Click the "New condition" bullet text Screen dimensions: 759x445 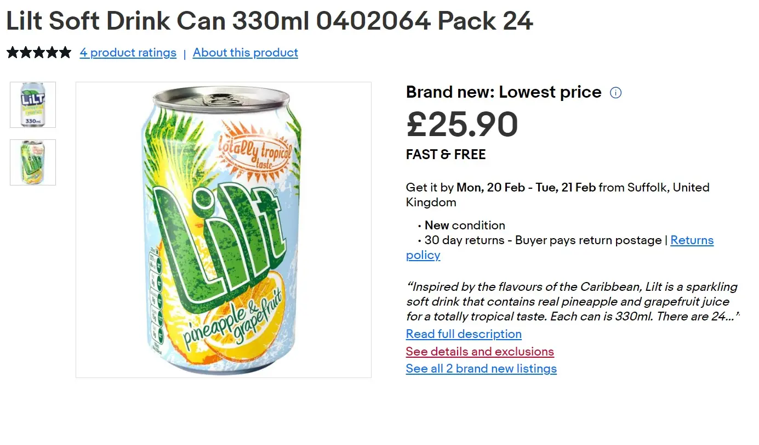coord(464,225)
